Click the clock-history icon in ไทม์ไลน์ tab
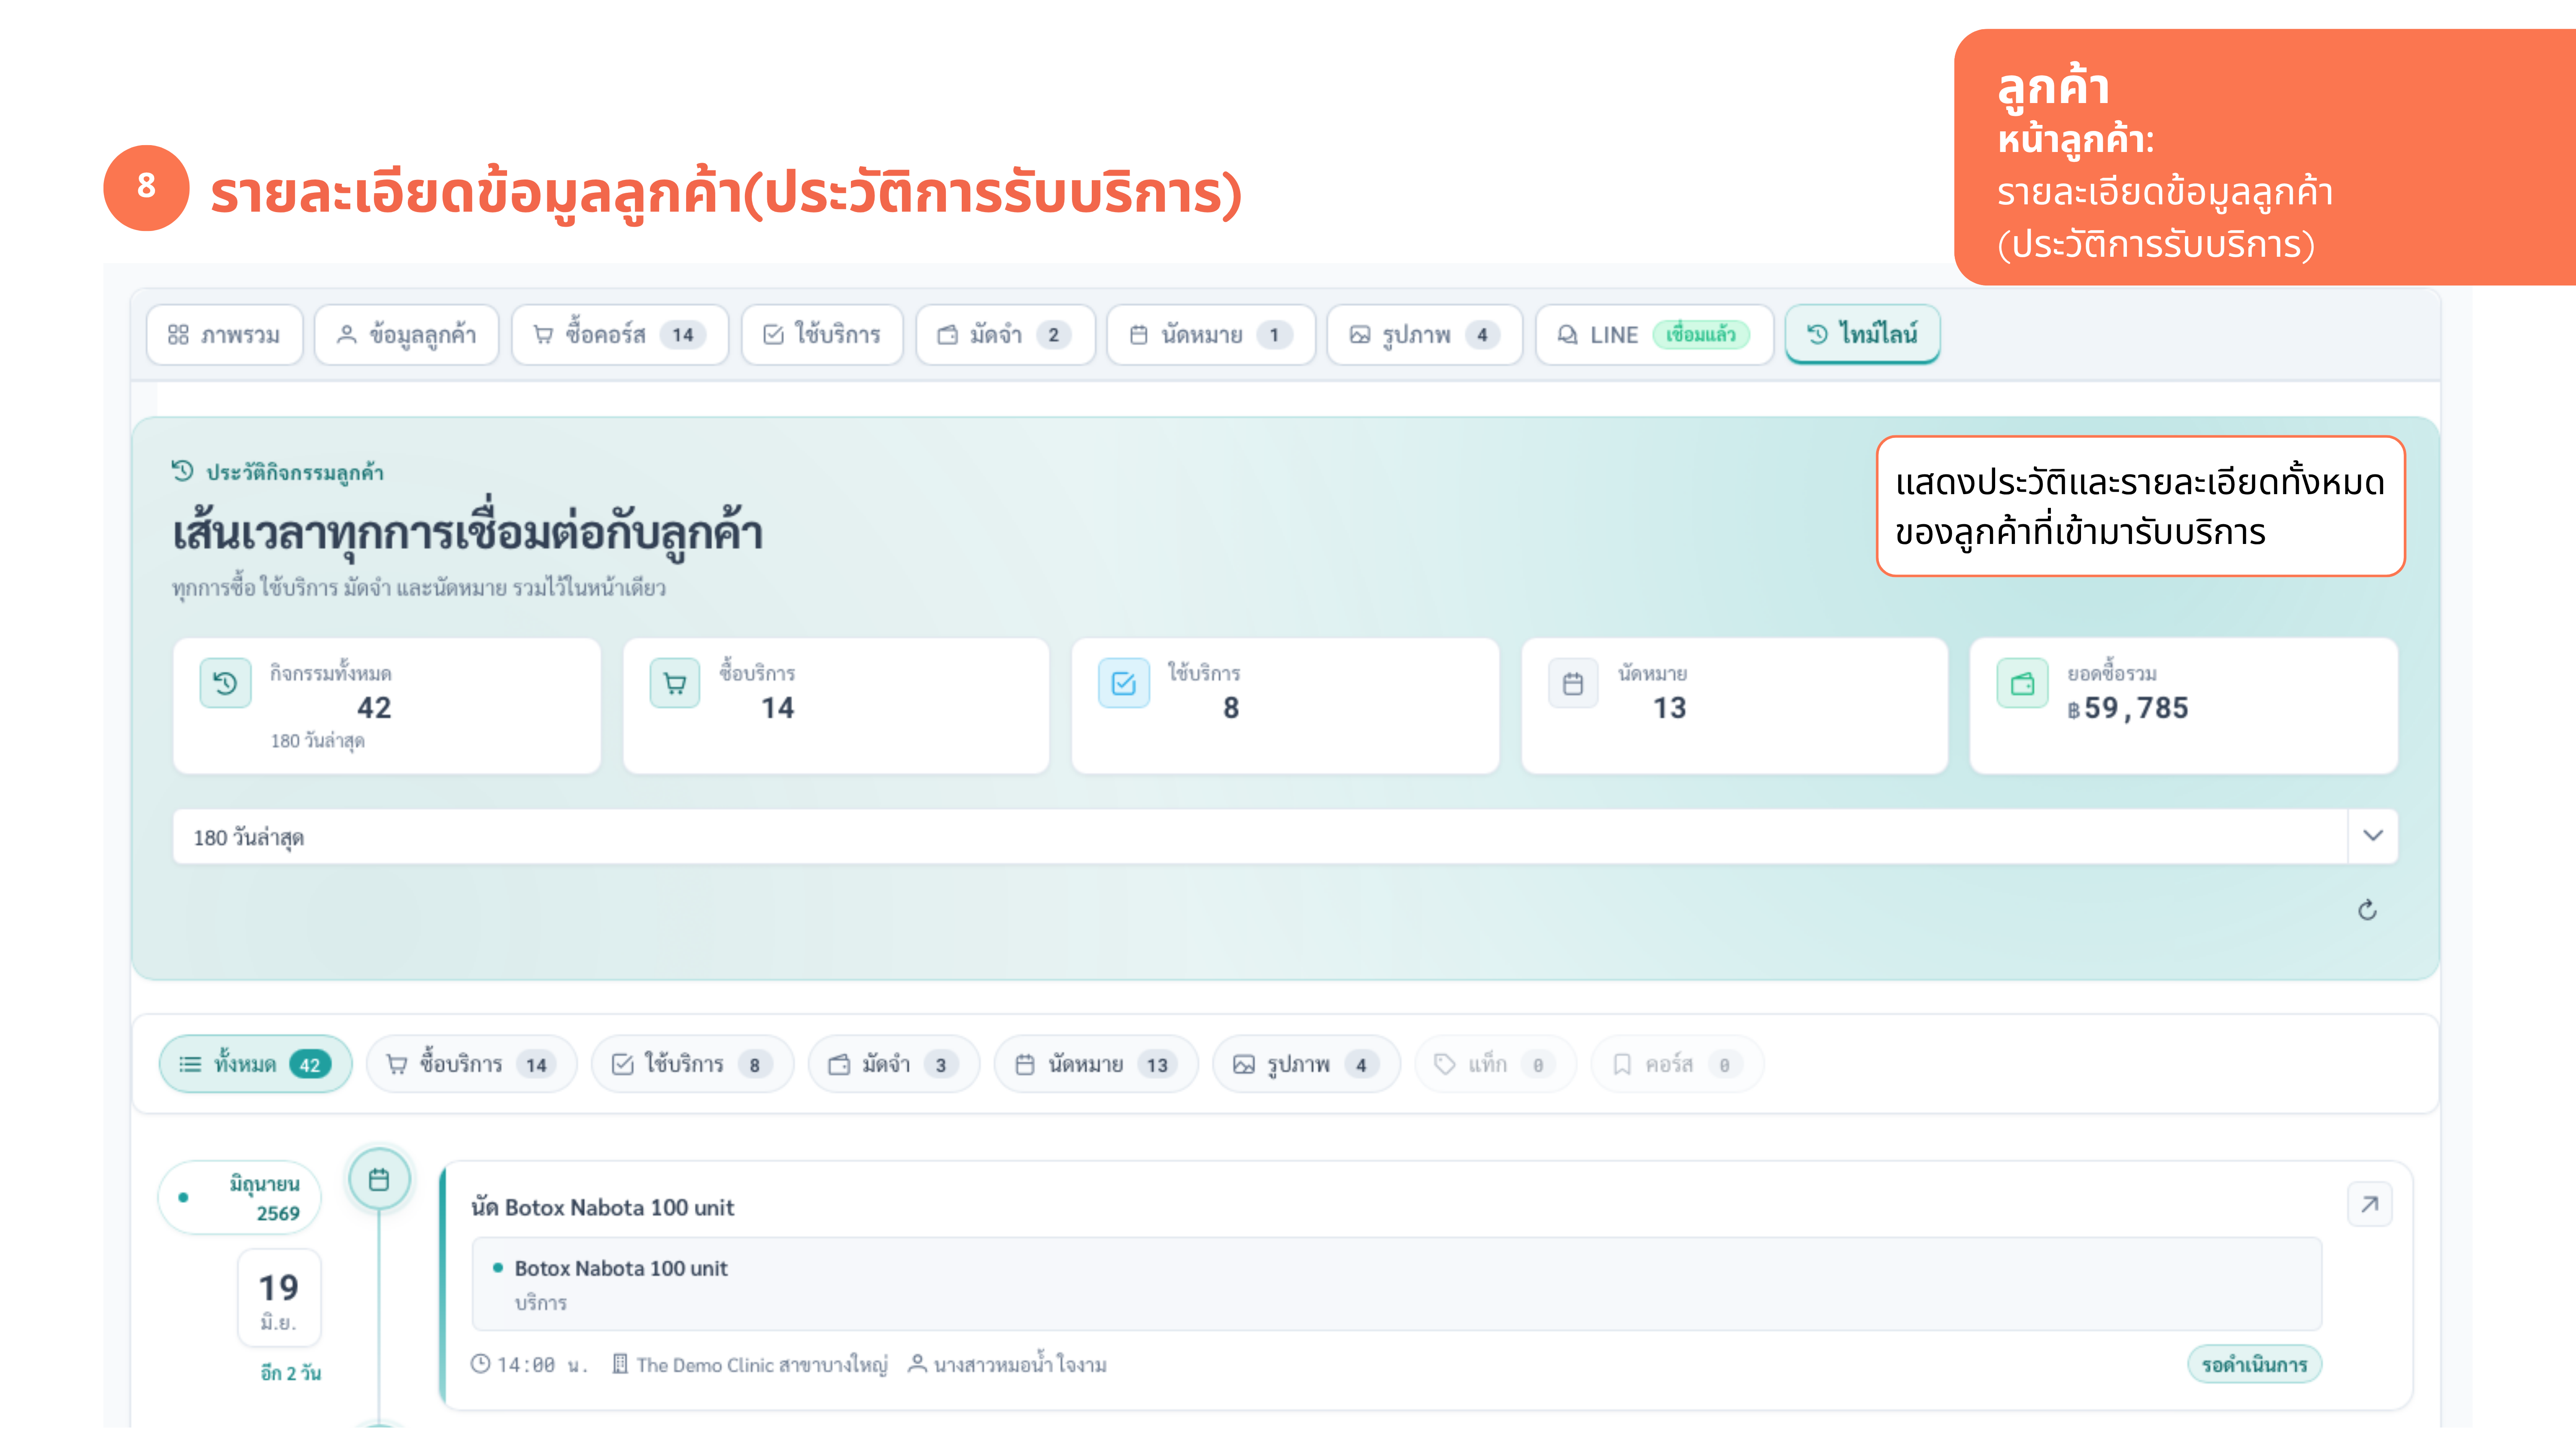 click(1818, 334)
